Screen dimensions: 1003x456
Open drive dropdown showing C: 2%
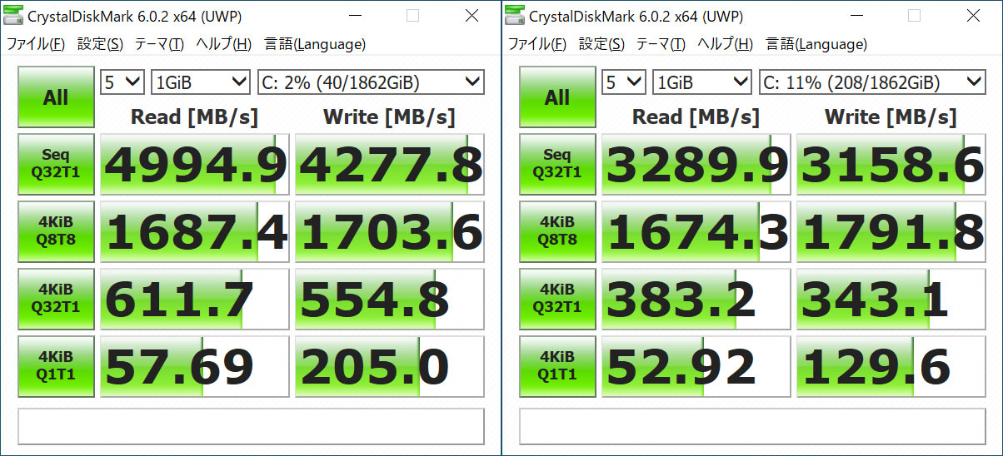[x=371, y=82]
